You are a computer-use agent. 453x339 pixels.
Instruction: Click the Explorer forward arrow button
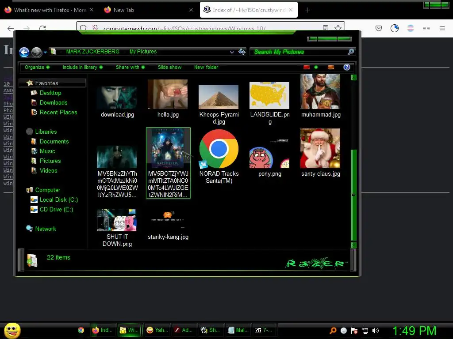point(36,52)
